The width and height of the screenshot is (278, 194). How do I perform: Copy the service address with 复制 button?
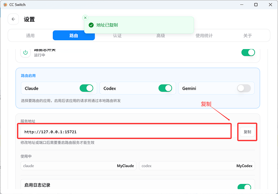(x=247, y=132)
